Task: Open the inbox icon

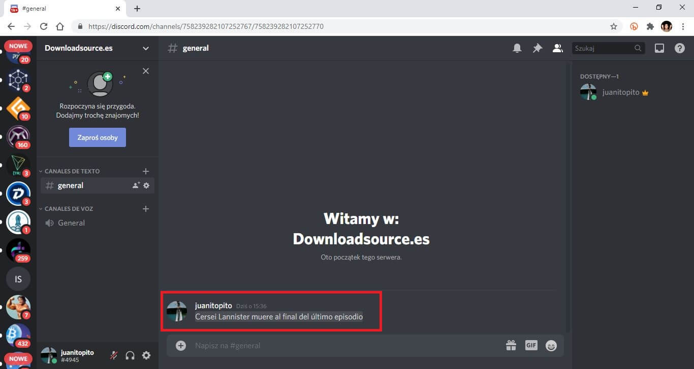Action: 659,48
